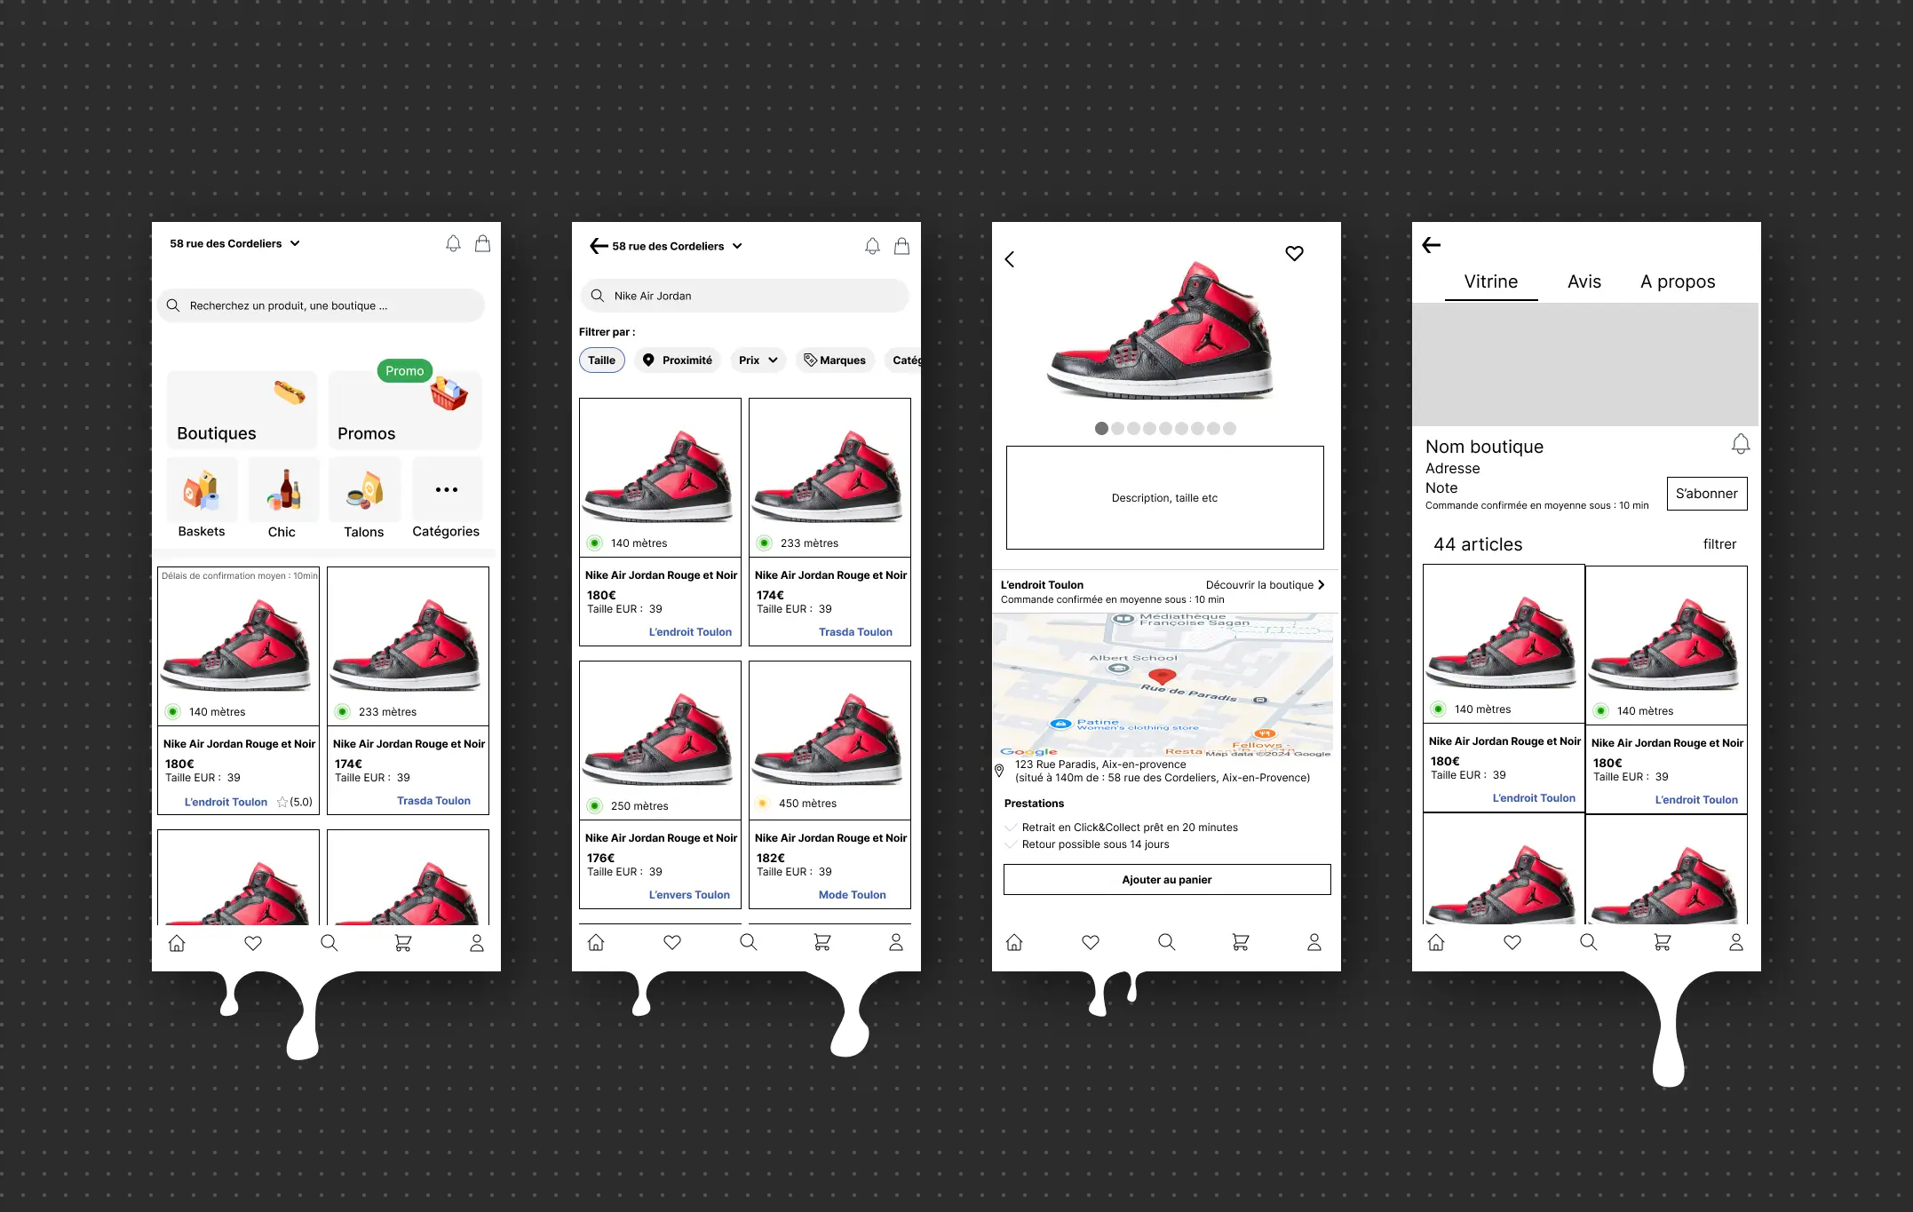Tap heart icon in product screen's bottom bar

click(x=1091, y=942)
